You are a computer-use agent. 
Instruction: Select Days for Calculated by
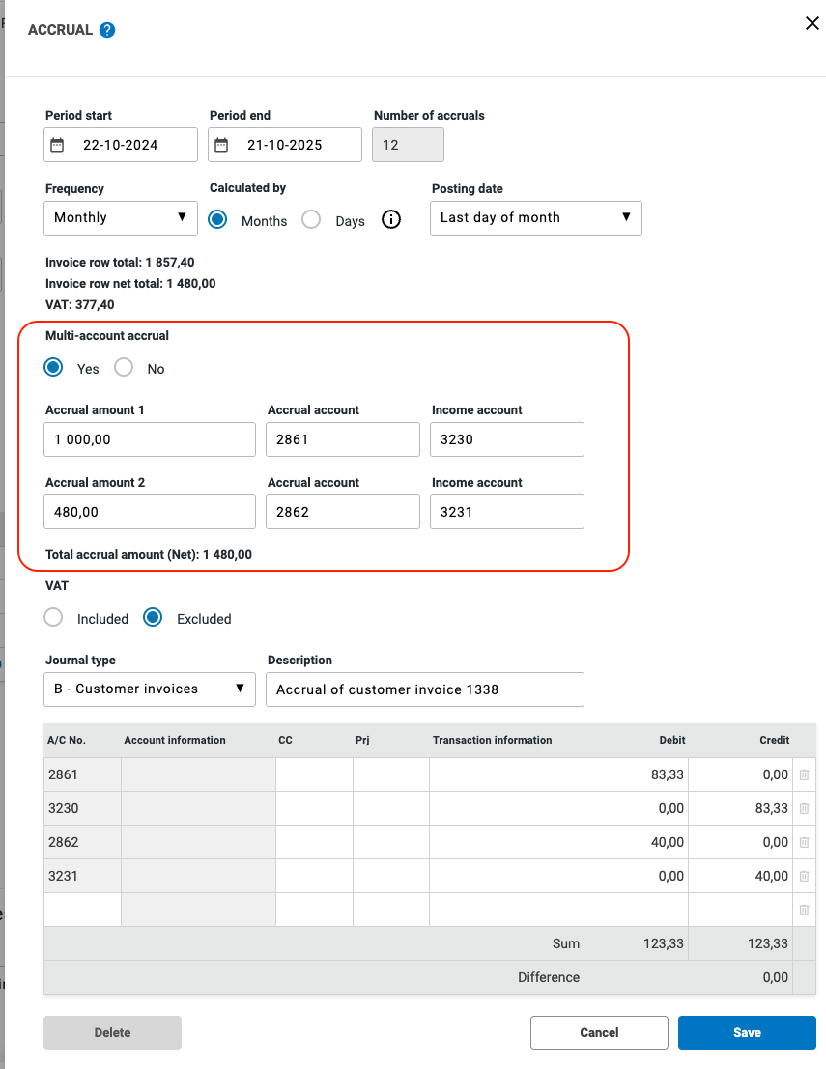coord(311,219)
